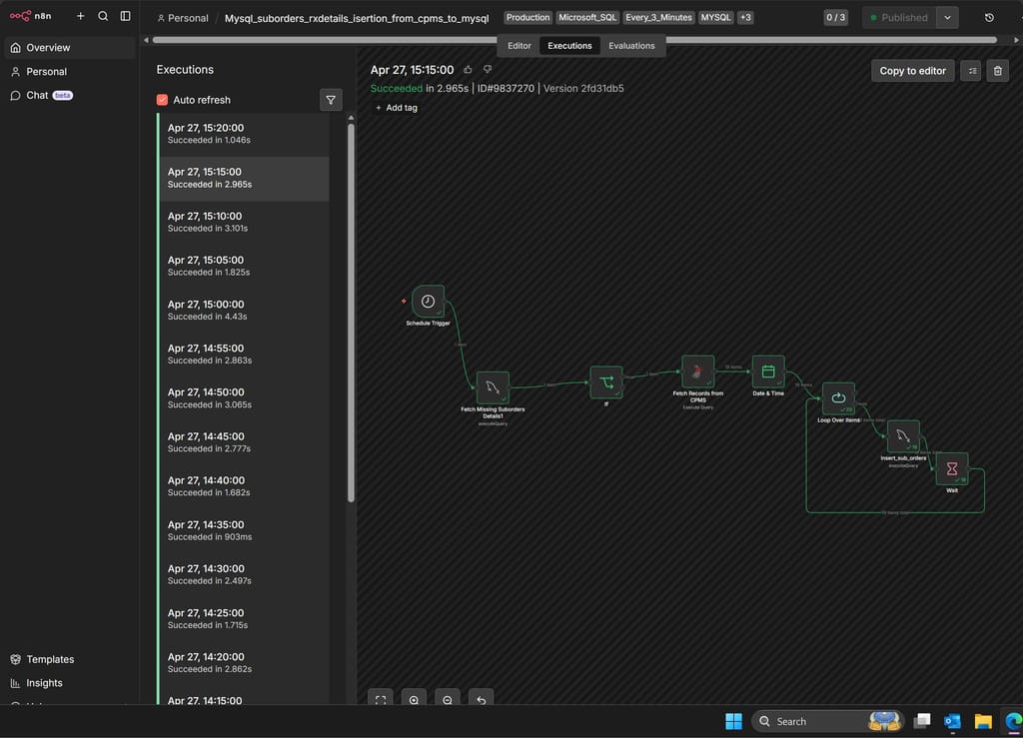Select the Loop Over Items node

(838, 398)
